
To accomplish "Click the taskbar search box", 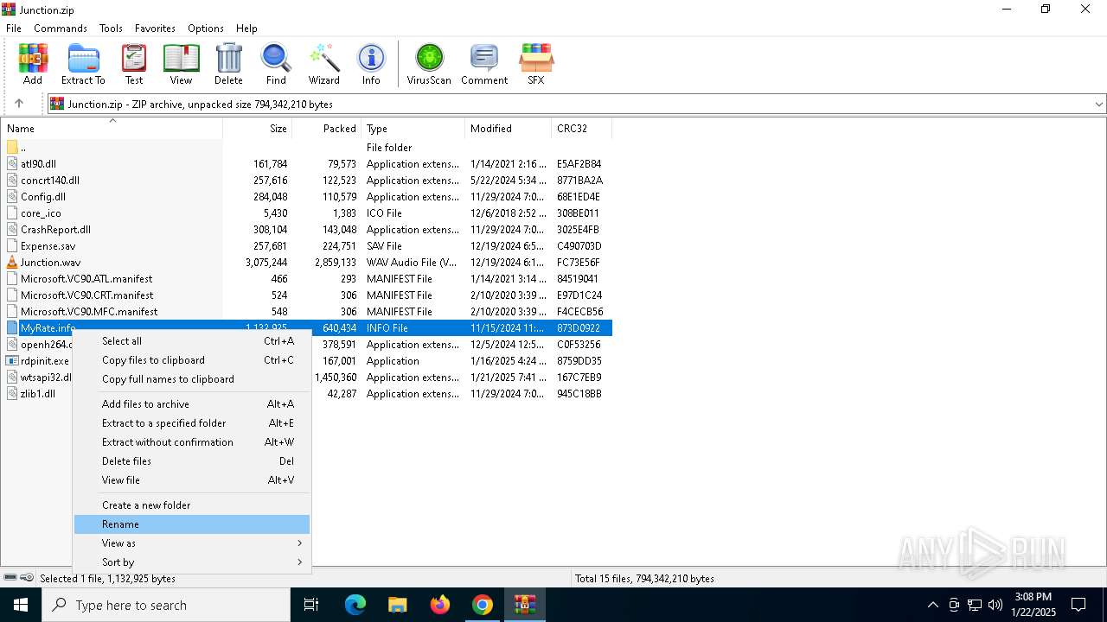I will [166, 605].
